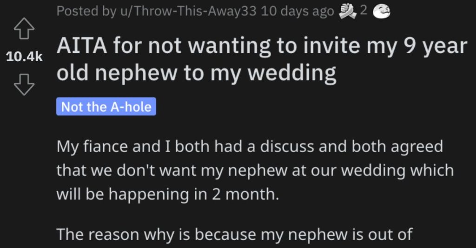Click the word AITA in the title
This screenshot has width=476, height=248.
(x=82, y=46)
